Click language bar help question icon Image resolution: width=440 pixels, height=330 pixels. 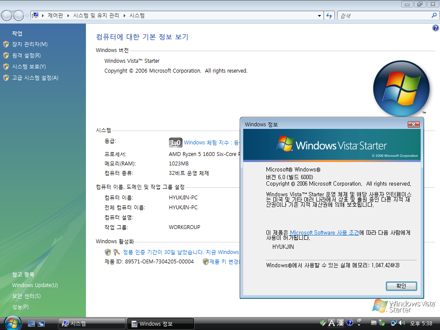[x=350, y=323]
